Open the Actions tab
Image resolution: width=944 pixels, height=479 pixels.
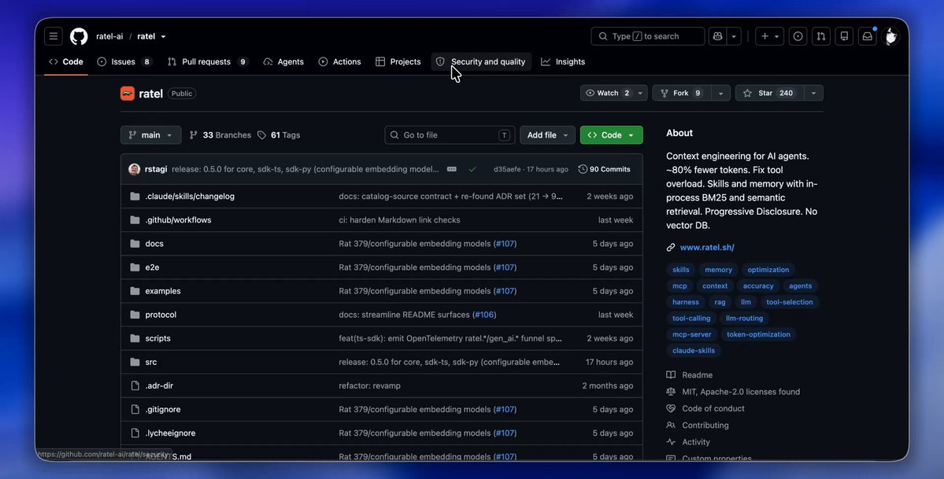339,61
